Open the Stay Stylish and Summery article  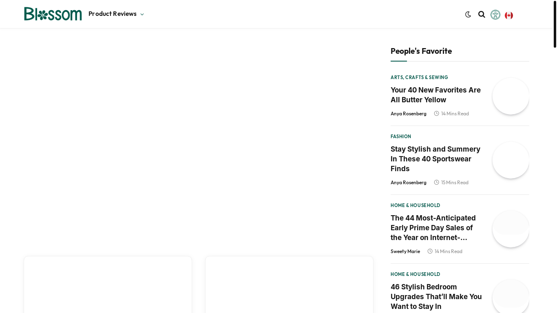pyautogui.click(x=435, y=159)
